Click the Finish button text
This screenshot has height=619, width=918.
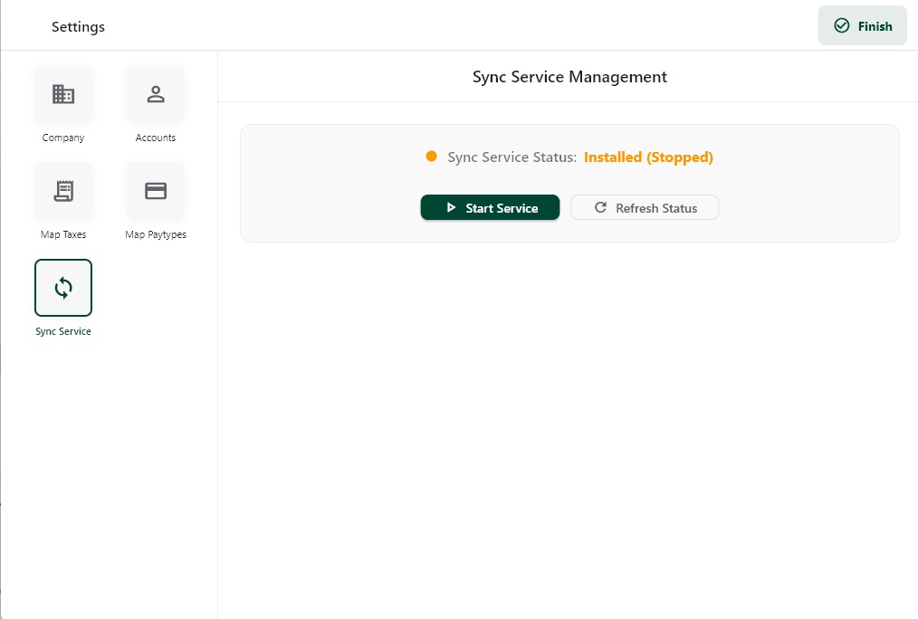tap(875, 26)
